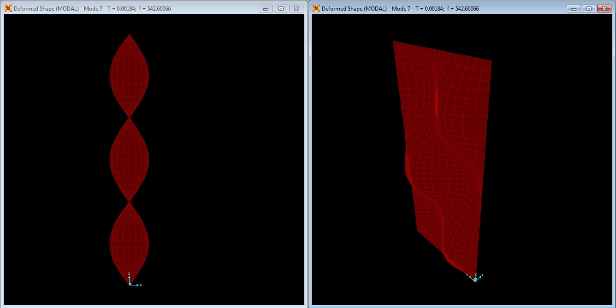This screenshot has width=616, height=308.
Task: Click the app icon in left window title bar
Action: 8,8
